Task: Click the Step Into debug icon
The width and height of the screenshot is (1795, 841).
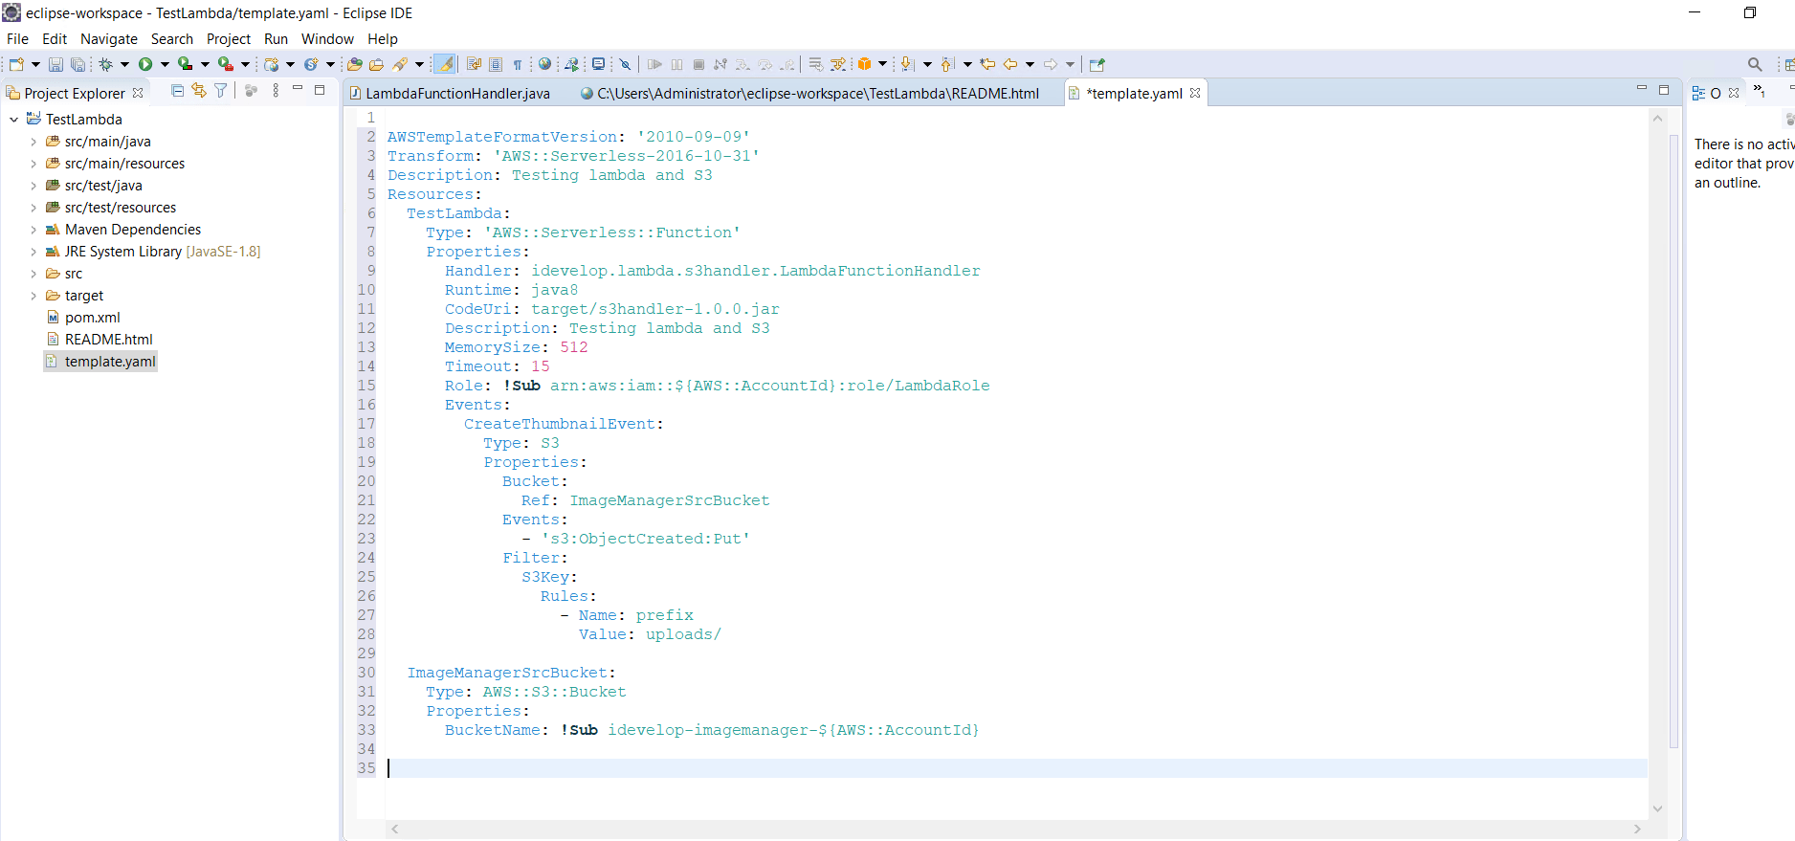Action: [x=742, y=64]
